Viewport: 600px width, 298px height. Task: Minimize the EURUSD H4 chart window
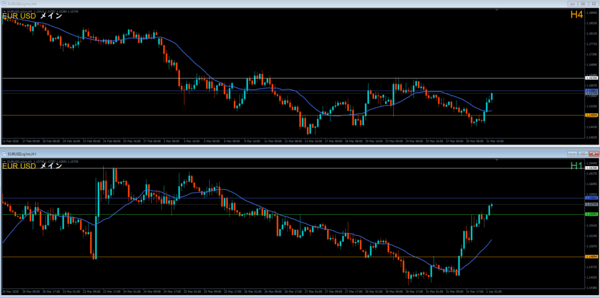click(x=573, y=3)
